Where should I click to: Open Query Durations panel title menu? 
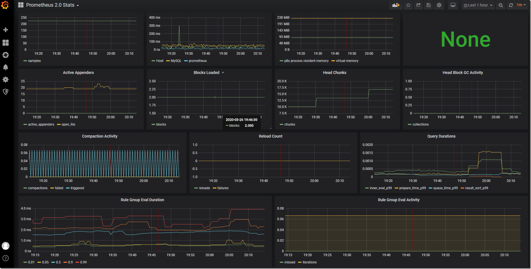pyautogui.click(x=441, y=136)
